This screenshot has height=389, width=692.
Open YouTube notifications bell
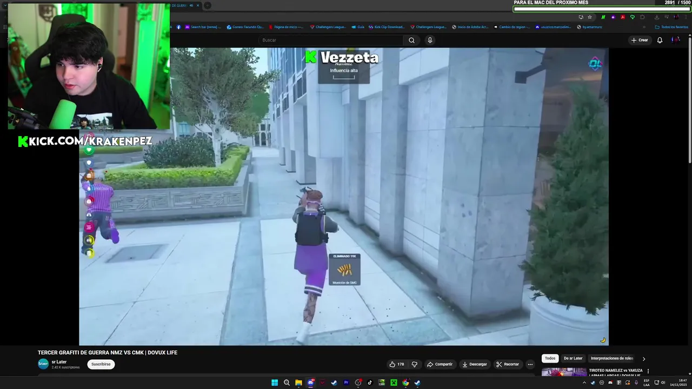pyautogui.click(x=660, y=40)
